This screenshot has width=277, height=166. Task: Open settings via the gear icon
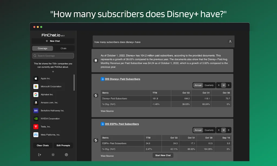pos(66,155)
